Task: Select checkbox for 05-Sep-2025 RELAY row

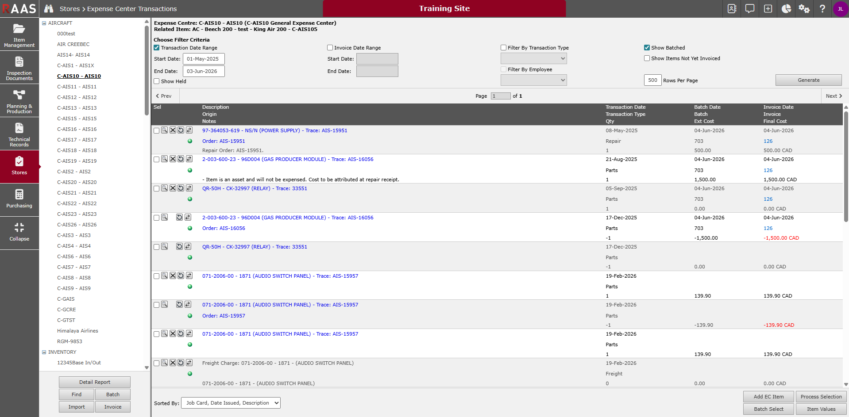Action: 156,188
